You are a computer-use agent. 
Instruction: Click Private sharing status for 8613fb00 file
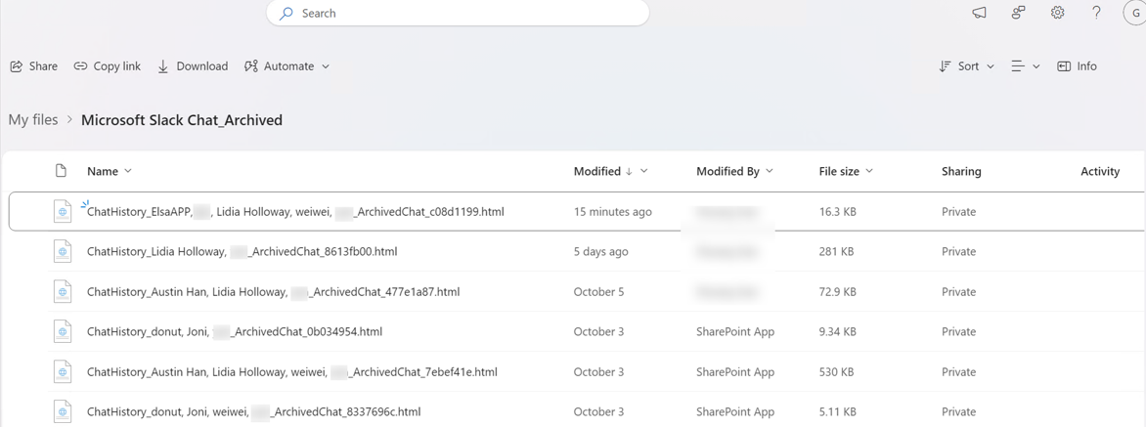click(x=959, y=252)
